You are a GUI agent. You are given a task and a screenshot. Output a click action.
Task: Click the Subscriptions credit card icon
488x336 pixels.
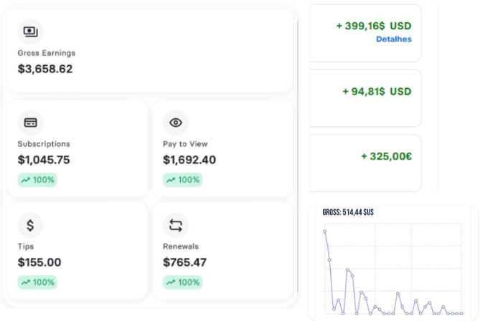click(30, 123)
